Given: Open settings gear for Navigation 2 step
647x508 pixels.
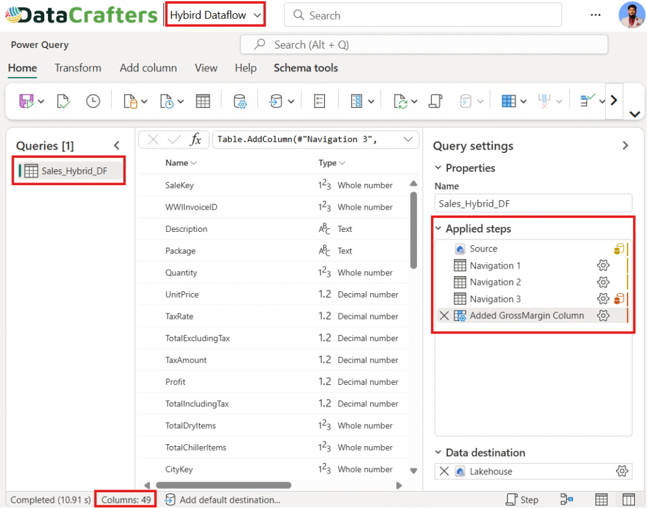Looking at the screenshot, I should click(603, 282).
